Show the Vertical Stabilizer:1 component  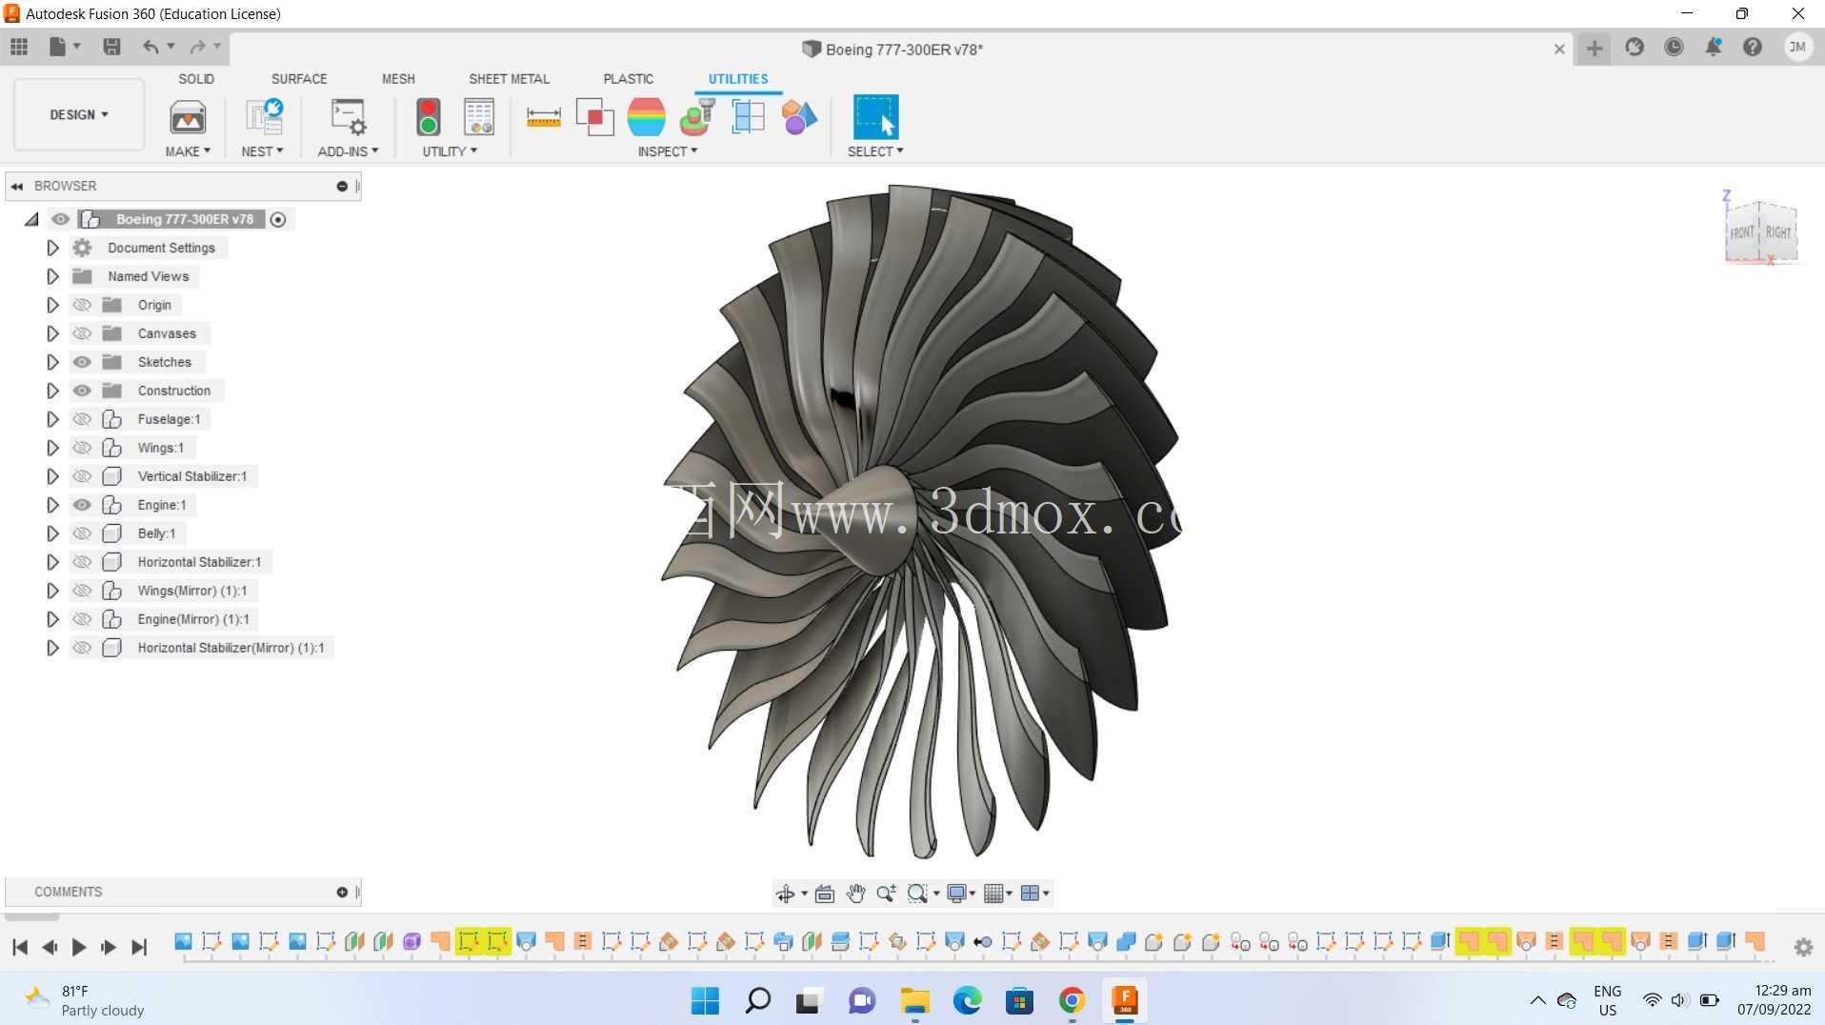(82, 476)
